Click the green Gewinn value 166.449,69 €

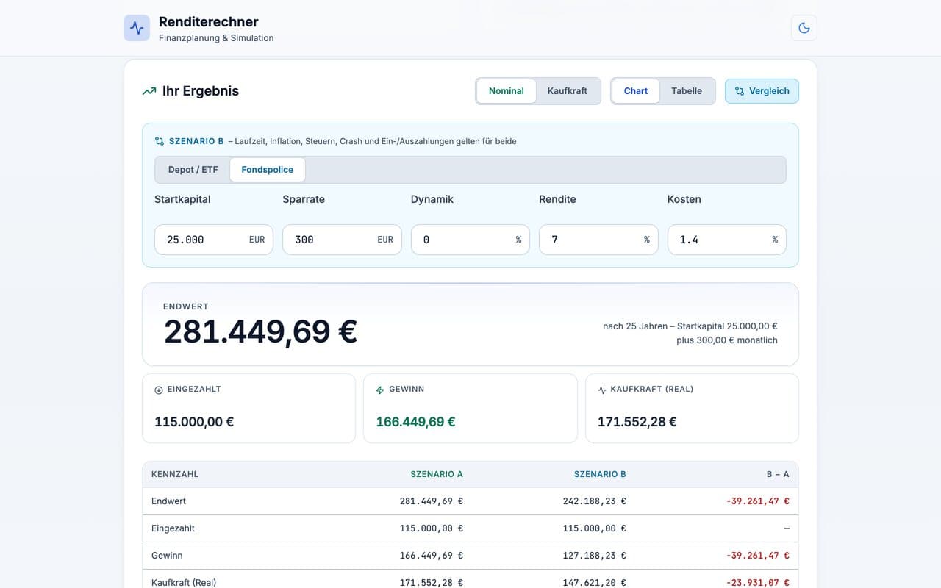(415, 422)
